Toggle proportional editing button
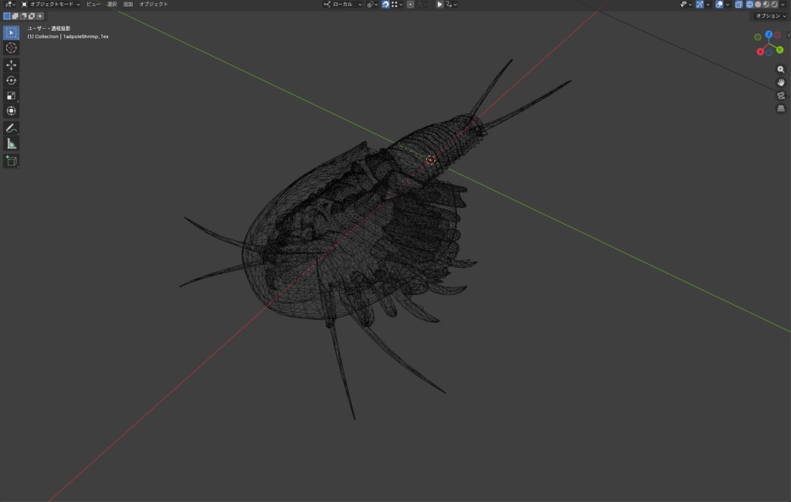 pyautogui.click(x=410, y=4)
